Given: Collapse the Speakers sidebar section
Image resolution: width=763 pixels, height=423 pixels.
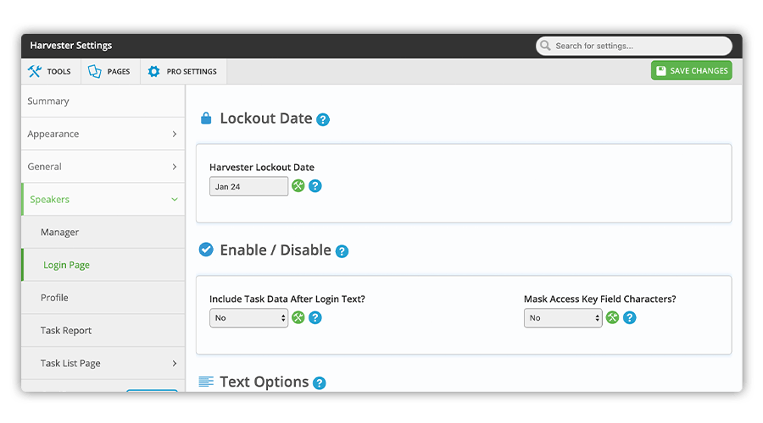Looking at the screenshot, I should (103, 200).
